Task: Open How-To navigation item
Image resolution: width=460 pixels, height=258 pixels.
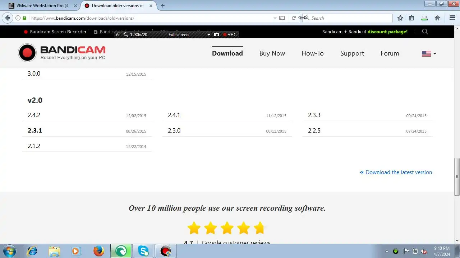Action: coord(313,53)
